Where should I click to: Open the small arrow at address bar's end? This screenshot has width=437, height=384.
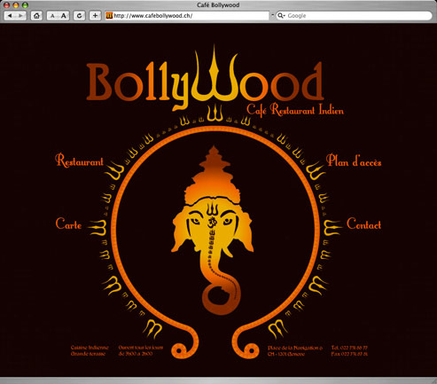[272, 15]
